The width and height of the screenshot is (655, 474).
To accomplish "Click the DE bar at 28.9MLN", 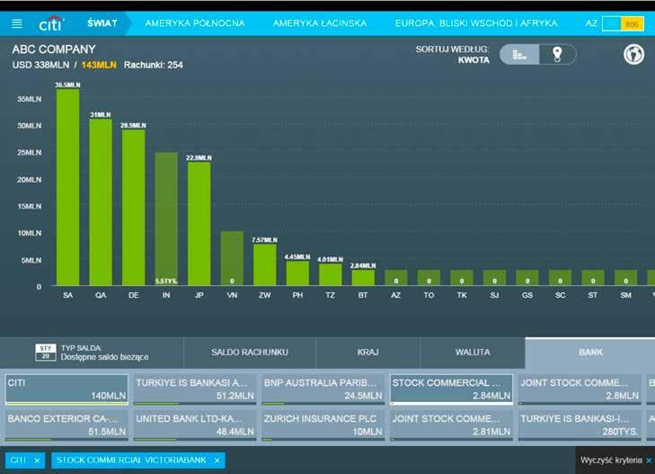I will click(x=134, y=208).
